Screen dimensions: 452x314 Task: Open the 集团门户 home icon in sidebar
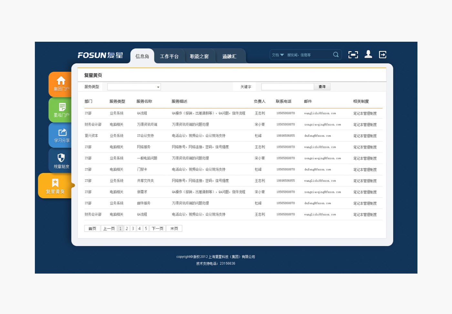click(x=61, y=81)
